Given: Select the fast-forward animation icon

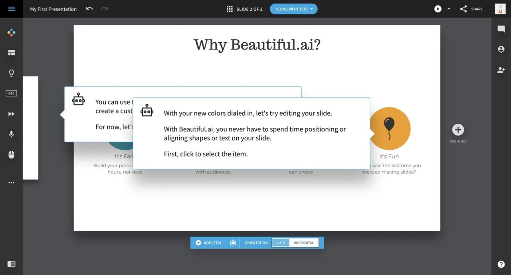Looking at the screenshot, I should tap(11, 114).
